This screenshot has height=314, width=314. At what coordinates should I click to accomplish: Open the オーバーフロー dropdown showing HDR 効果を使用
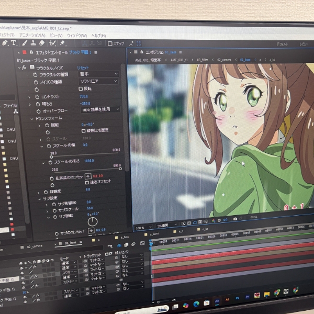100,109
